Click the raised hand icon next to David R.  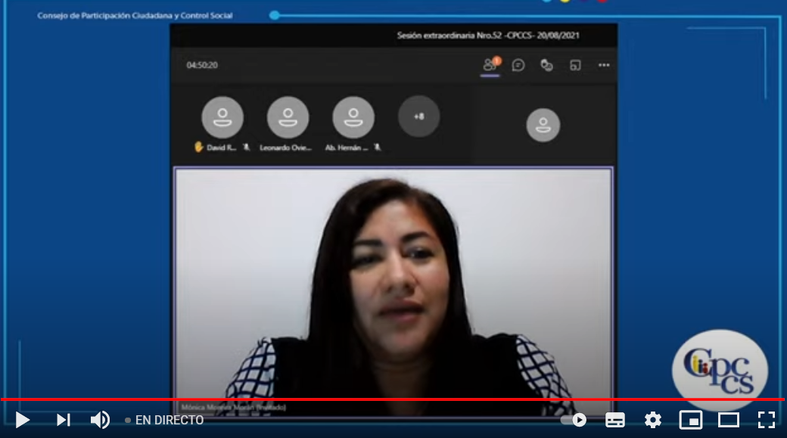coord(199,147)
